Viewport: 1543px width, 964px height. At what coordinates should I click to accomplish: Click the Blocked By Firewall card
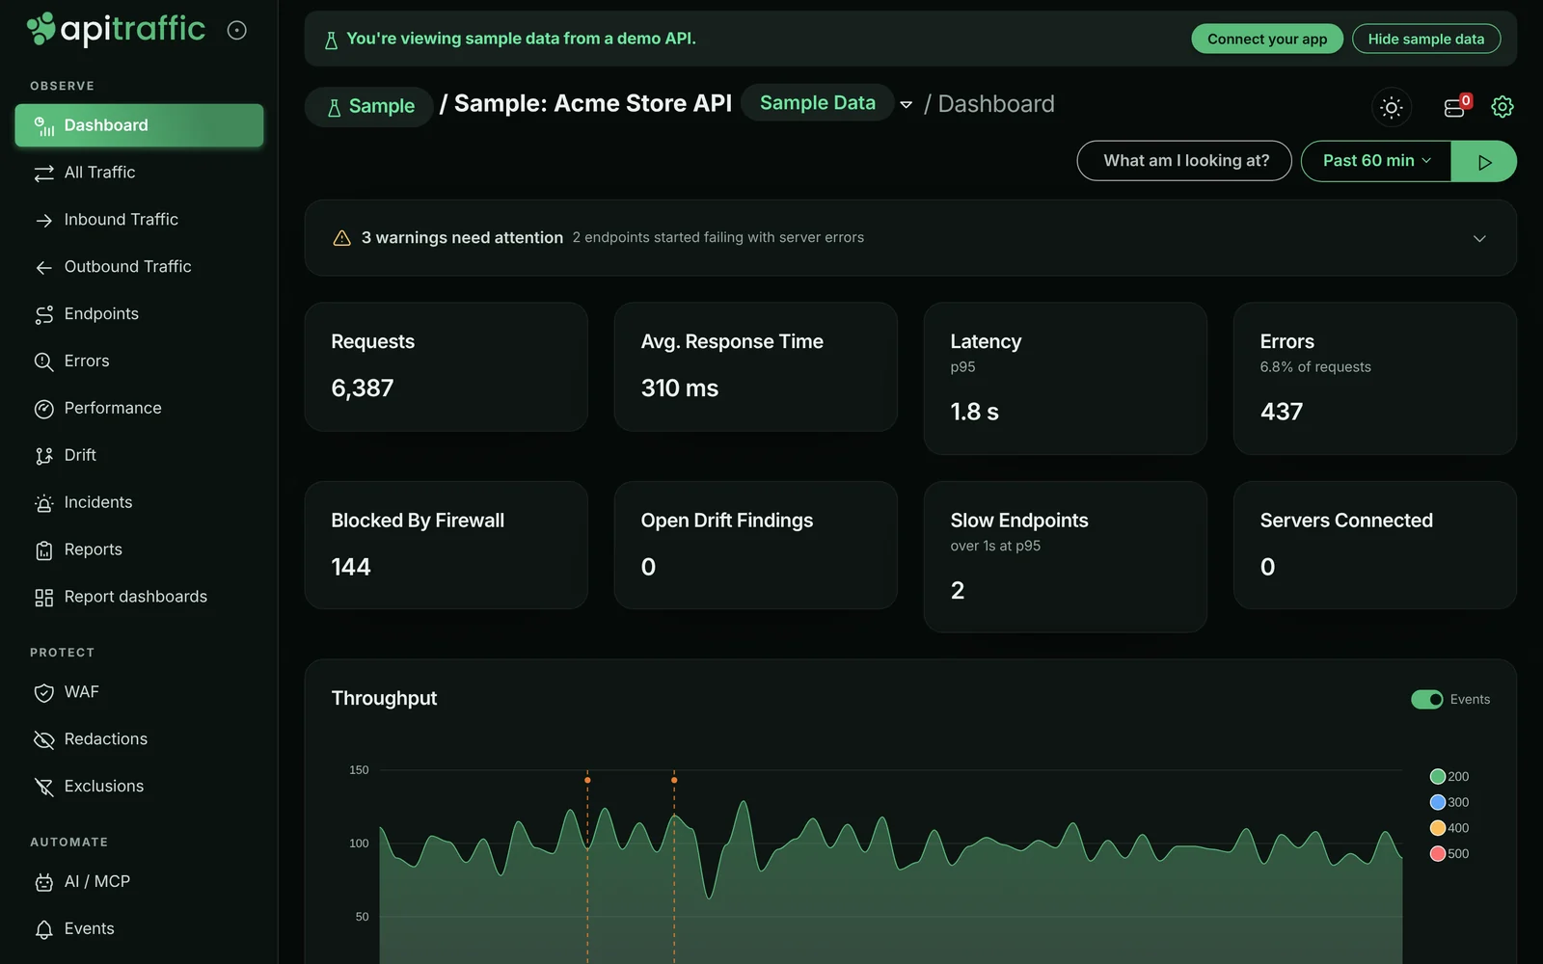tap(446, 546)
